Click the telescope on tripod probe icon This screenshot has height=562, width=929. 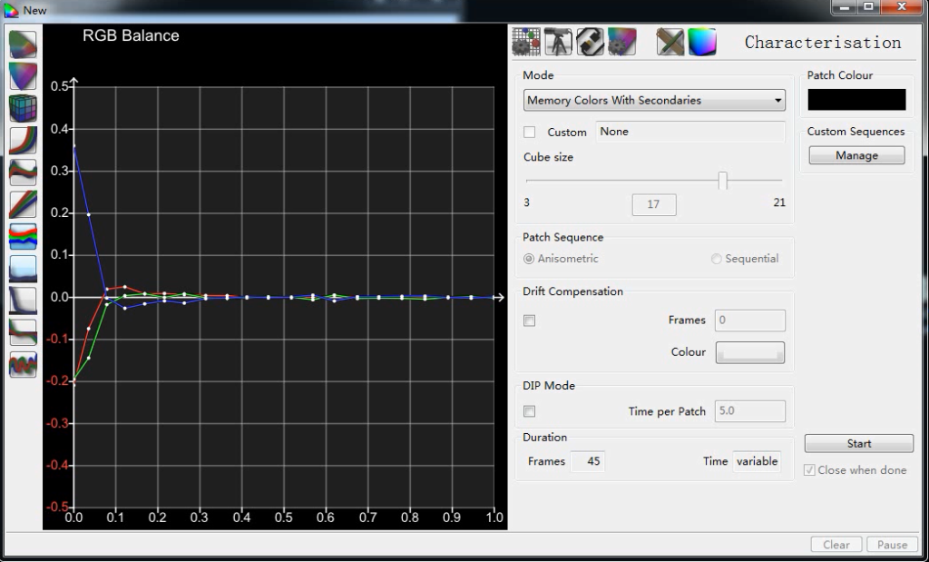558,42
